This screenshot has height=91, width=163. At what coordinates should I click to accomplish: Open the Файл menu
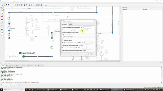pyautogui.click(x=2, y=3)
